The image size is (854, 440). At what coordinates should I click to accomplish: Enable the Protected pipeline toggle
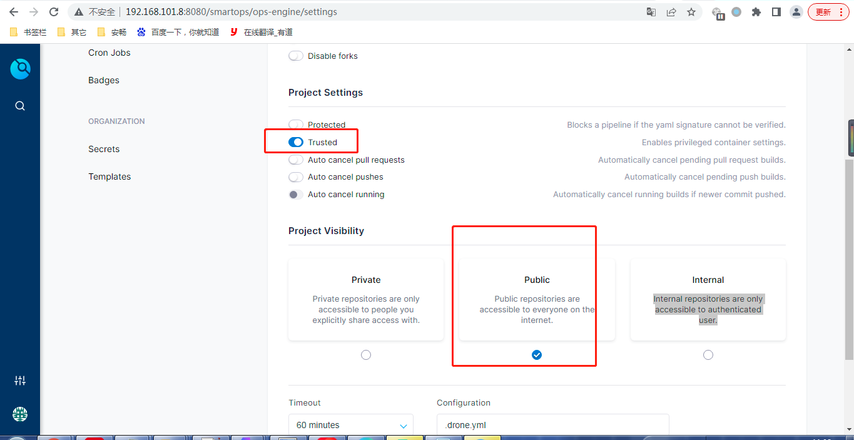point(295,125)
